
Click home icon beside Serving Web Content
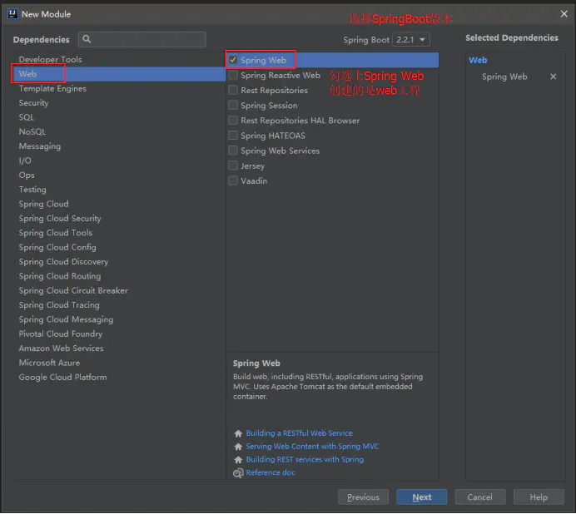(238, 447)
